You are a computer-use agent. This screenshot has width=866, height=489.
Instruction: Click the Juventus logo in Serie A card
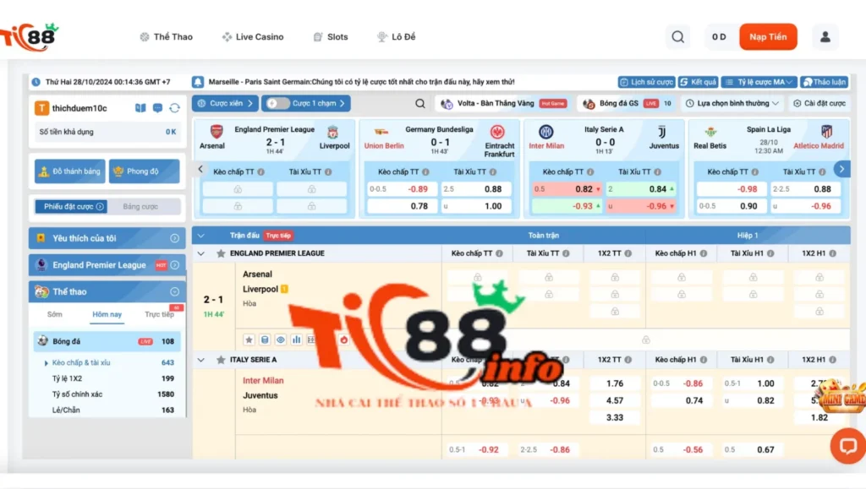[661, 133]
